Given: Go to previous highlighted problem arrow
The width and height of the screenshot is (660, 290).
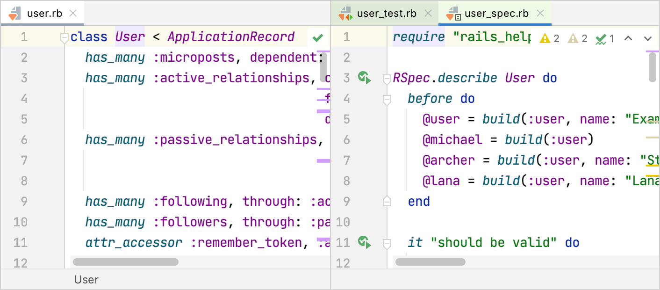Looking at the screenshot, I should (x=628, y=38).
